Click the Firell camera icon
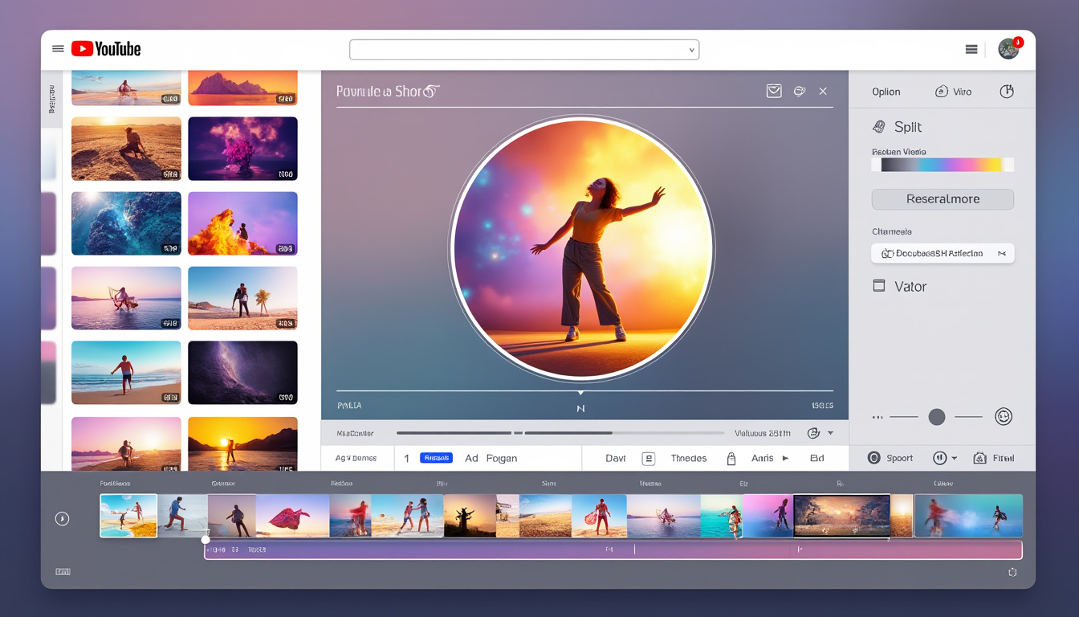 [x=979, y=458]
